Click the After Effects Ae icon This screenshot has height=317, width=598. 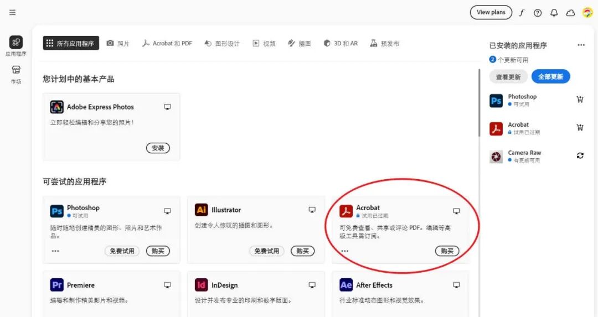click(x=346, y=285)
